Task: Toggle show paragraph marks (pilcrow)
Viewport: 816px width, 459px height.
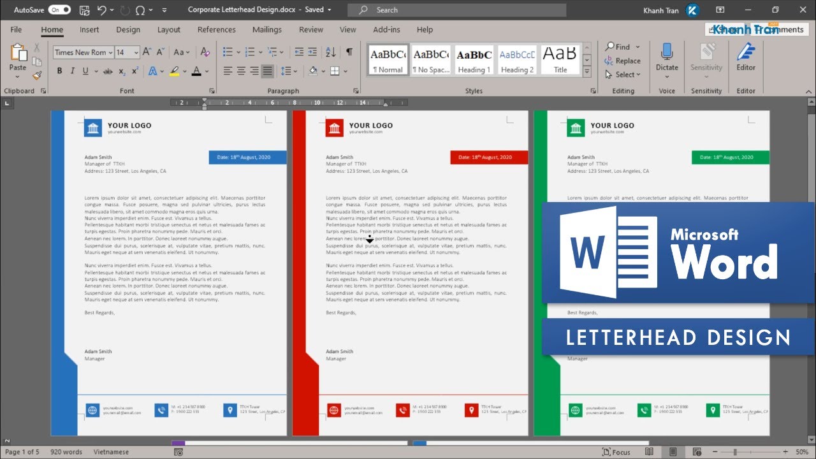Action: 349,52
